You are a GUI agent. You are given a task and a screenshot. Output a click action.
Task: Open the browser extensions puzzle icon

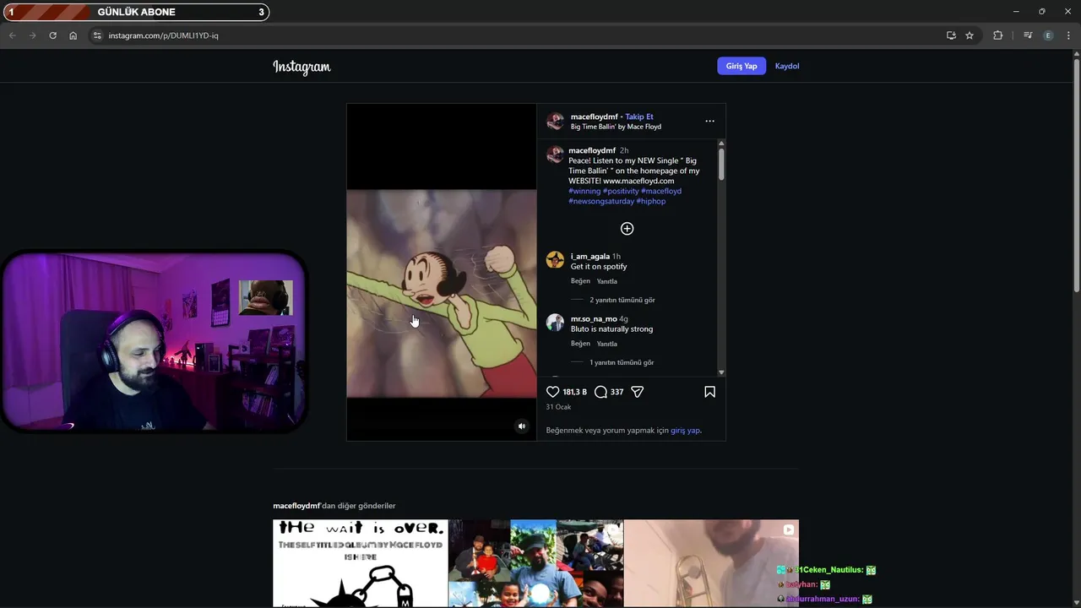pos(998,35)
